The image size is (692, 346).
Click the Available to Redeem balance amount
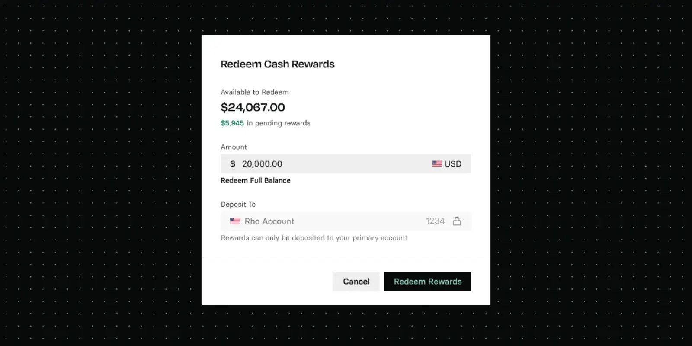[x=253, y=107]
